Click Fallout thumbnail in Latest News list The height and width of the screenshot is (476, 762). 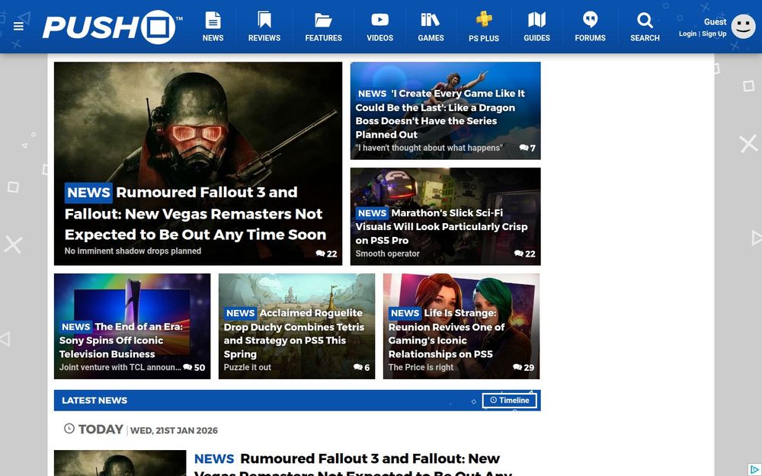pos(120,463)
